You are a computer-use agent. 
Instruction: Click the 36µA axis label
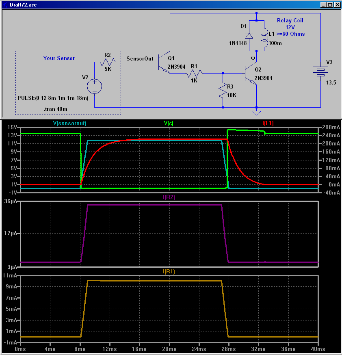11,201
